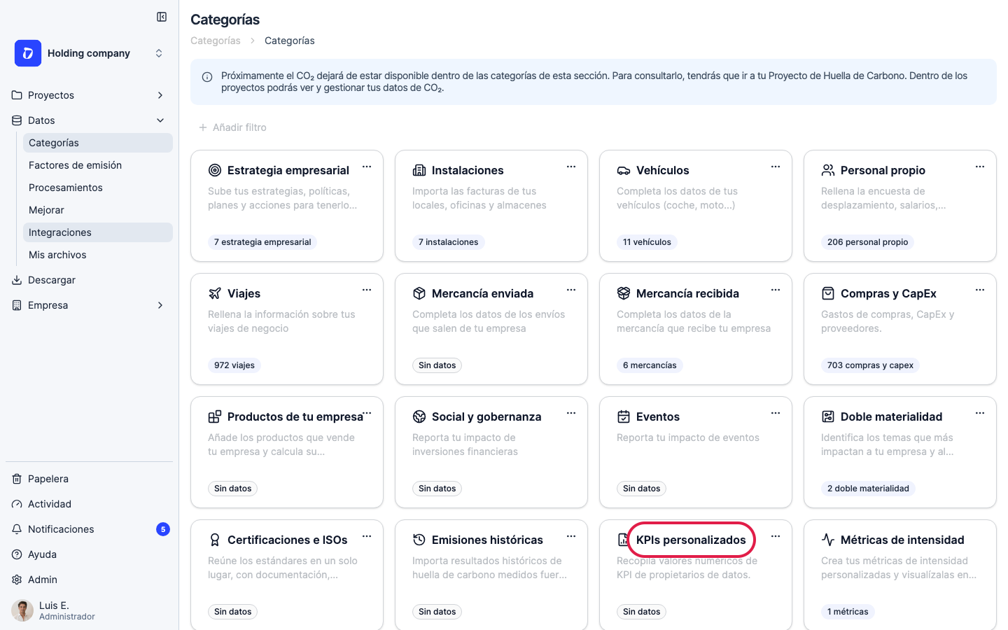Click the Métricas de intensidad pulse icon

828,540
